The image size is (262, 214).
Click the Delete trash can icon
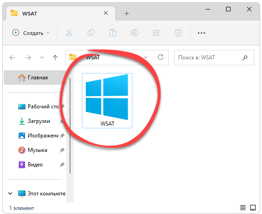(178, 33)
